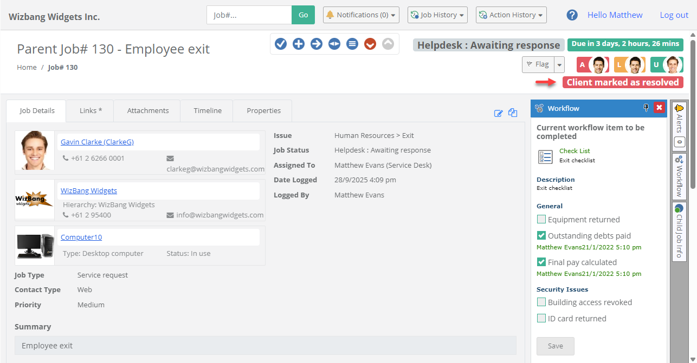Expand the Job History dropdown

(x=437, y=15)
